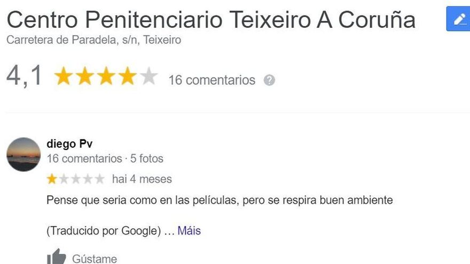Open the help question mark icon
The height and width of the screenshot is (264, 470).
269,80
